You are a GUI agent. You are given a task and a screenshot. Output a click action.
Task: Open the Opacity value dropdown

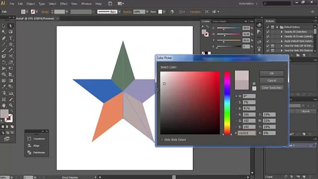147,12
